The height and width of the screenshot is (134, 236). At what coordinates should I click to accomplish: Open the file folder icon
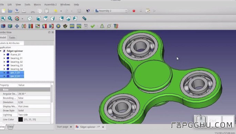10,11
